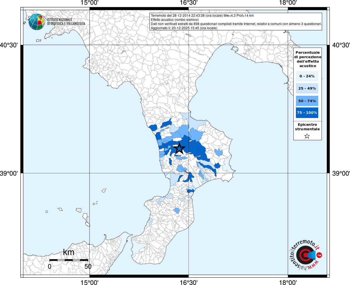Click 'Istituto Nazionale di Geofisica e Vulcanologia' text

66,22
